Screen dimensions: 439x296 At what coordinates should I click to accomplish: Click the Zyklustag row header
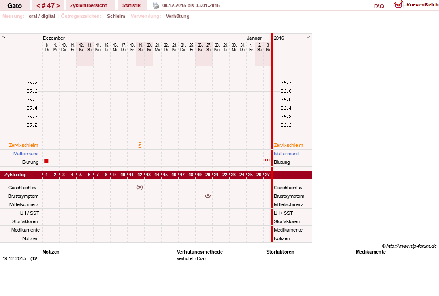point(16,175)
